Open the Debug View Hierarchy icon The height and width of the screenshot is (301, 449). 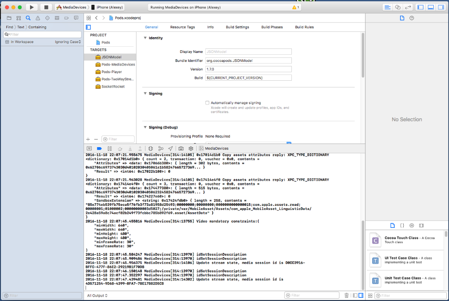point(150,148)
